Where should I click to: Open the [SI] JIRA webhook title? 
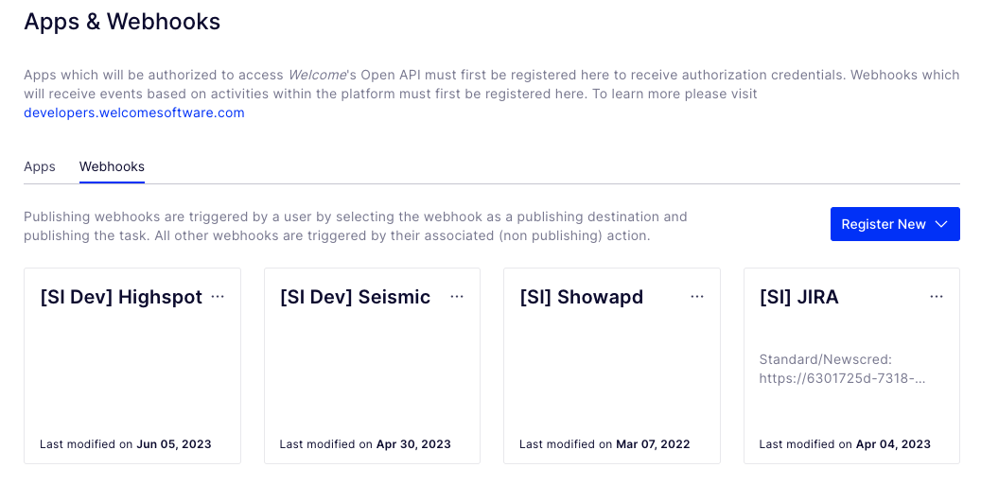pyautogui.click(x=798, y=298)
